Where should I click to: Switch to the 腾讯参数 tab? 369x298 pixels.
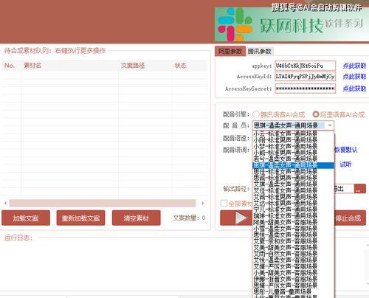point(260,51)
